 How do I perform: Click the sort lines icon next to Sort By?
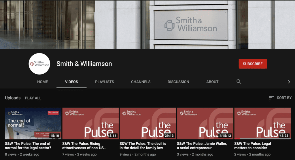click(271, 98)
